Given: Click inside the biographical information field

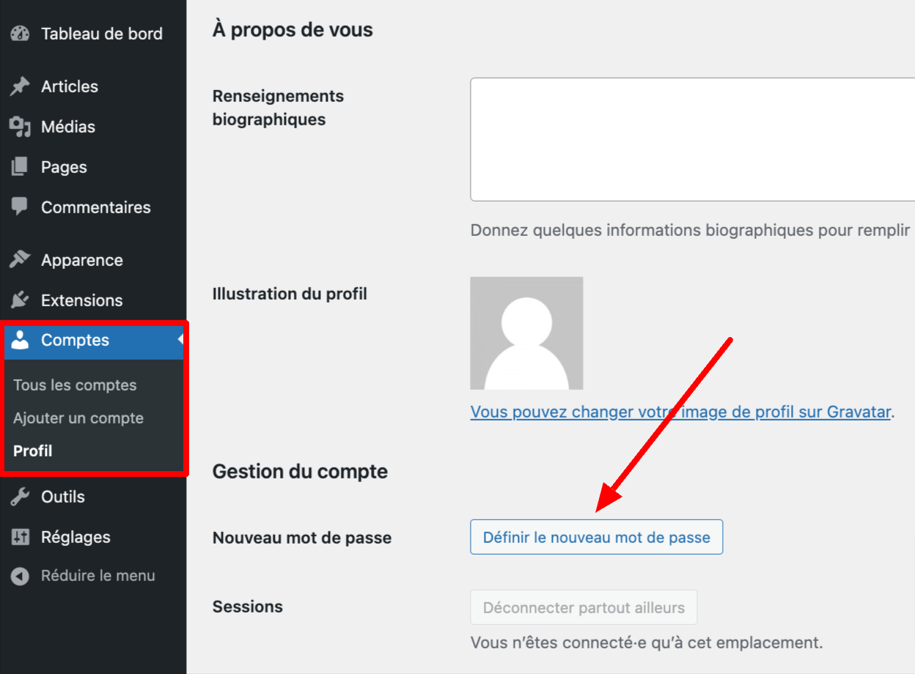Looking at the screenshot, I should click(689, 139).
